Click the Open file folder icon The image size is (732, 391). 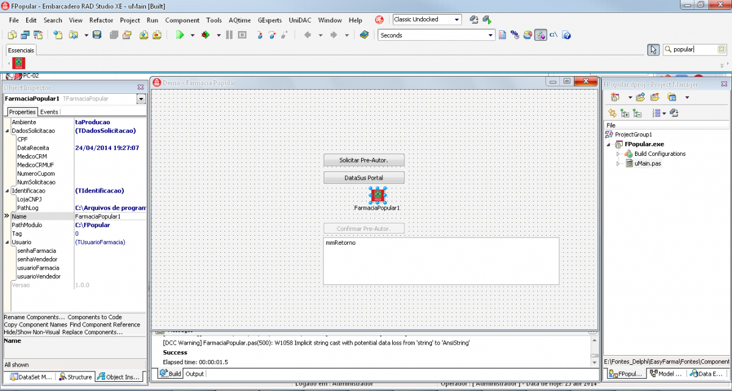click(x=74, y=35)
